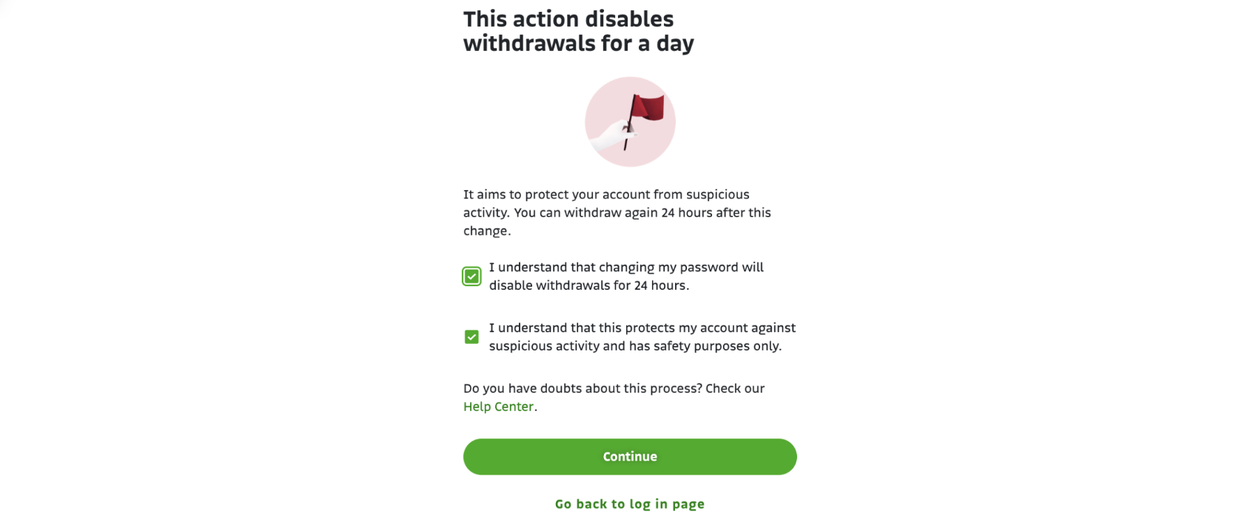1242x522 pixels.
Task: Click the red flag illustration
Action: coord(648,107)
